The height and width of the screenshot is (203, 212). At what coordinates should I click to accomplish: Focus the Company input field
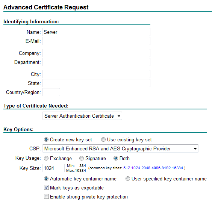coord(96,53)
